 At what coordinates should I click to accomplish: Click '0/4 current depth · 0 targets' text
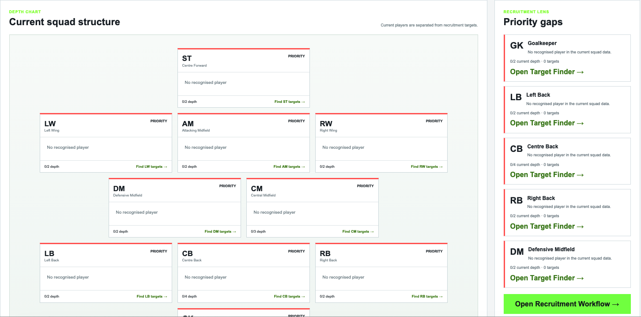tap(535, 165)
